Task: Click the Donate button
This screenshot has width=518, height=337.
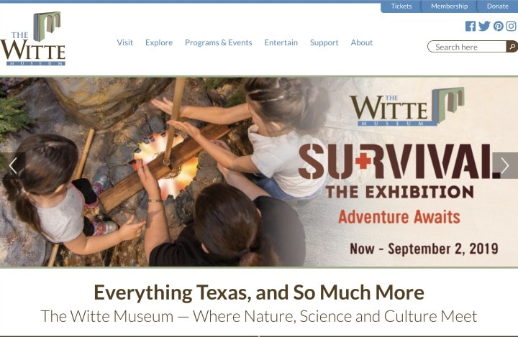Action: click(498, 6)
